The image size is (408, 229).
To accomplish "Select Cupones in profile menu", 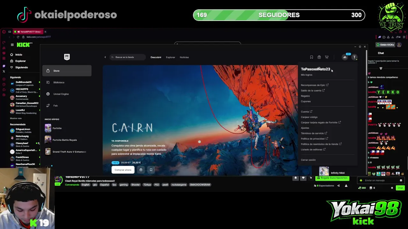I will [x=306, y=101].
